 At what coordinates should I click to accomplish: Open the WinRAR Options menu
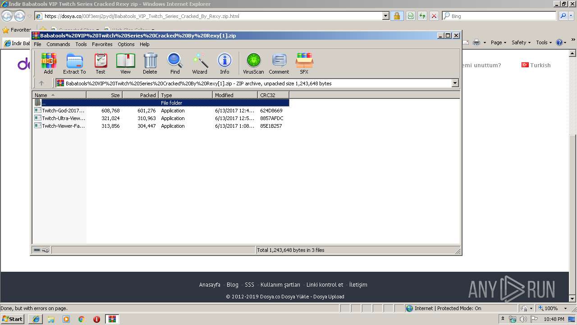[126, 44]
